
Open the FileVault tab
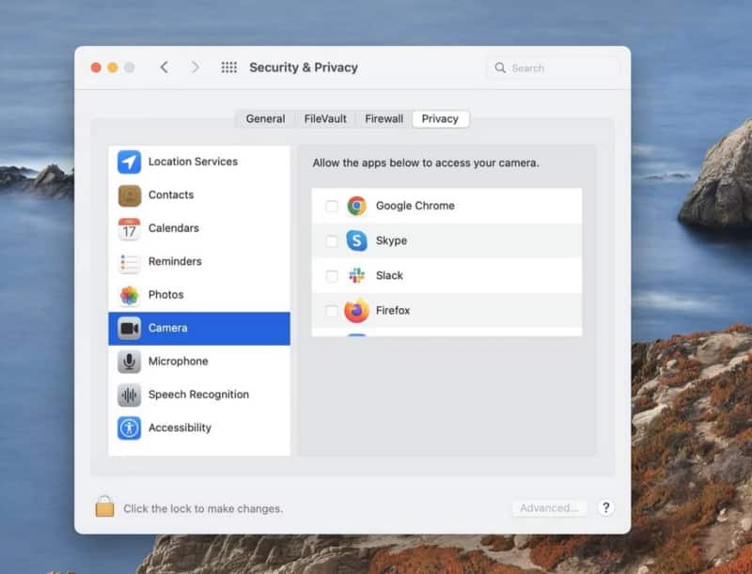point(325,119)
